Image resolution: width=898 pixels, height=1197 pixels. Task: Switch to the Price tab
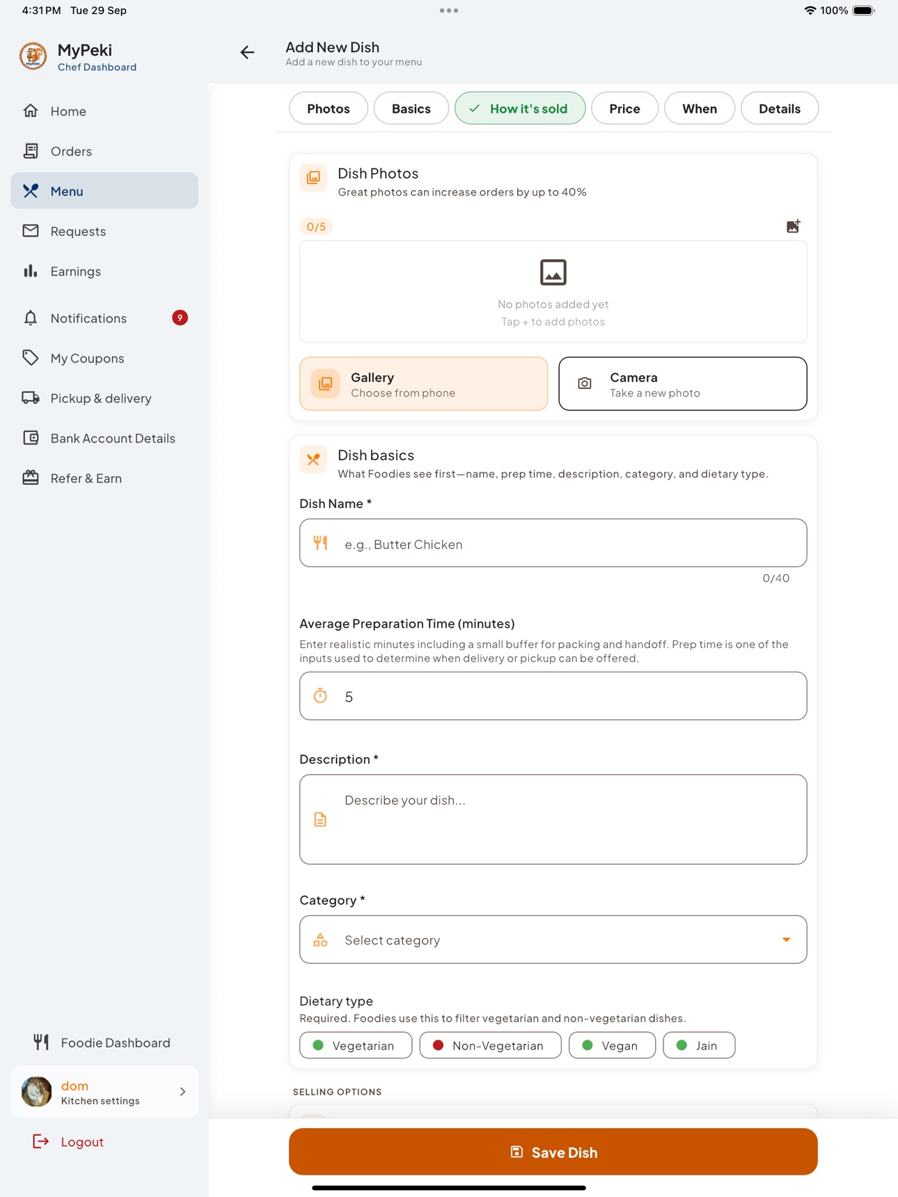(x=624, y=109)
